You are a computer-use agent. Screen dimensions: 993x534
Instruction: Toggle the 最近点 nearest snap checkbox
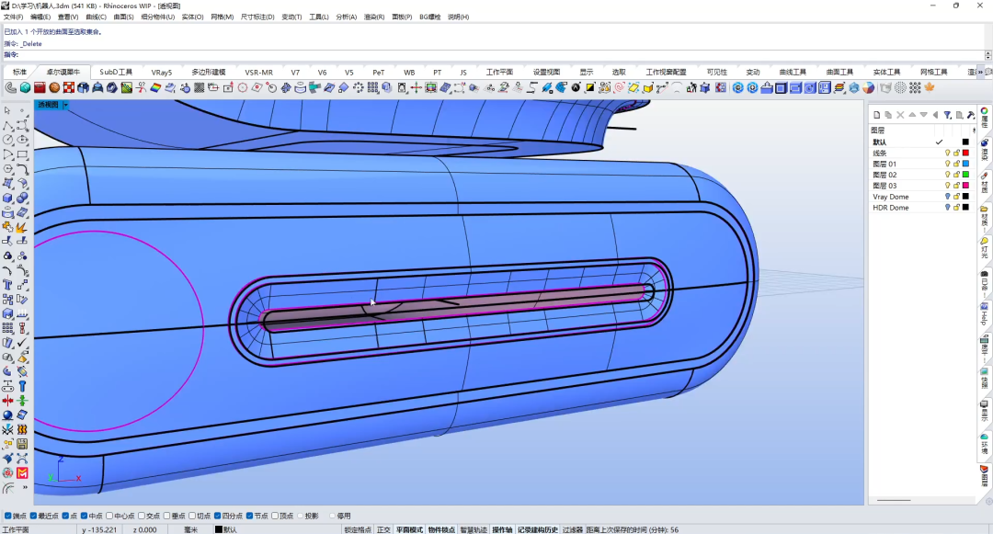[x=34, y=516]
